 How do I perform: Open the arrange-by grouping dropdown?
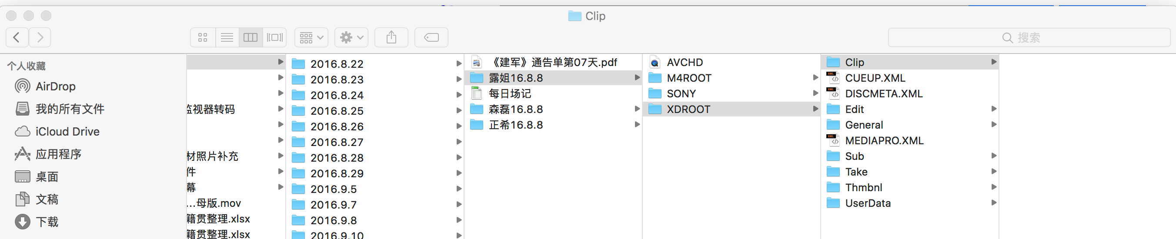(x=311, y=37)
